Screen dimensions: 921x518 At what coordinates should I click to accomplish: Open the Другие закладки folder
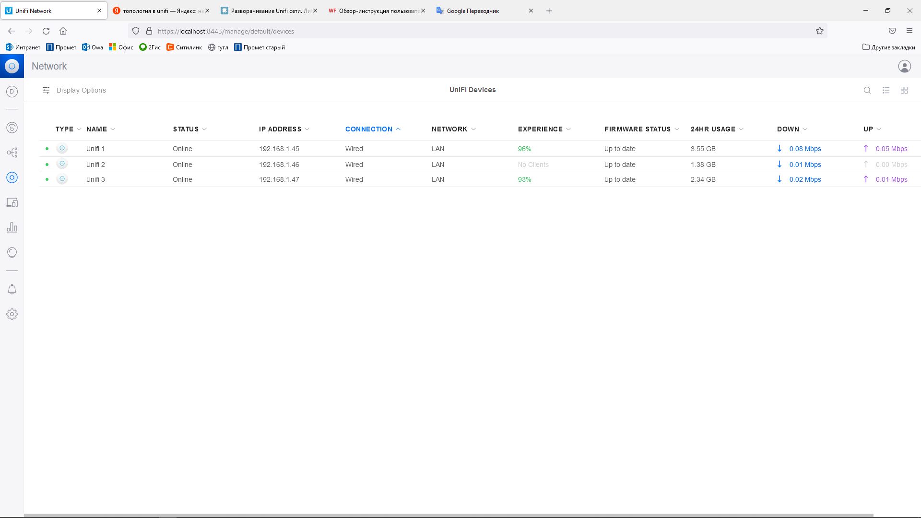888,47
